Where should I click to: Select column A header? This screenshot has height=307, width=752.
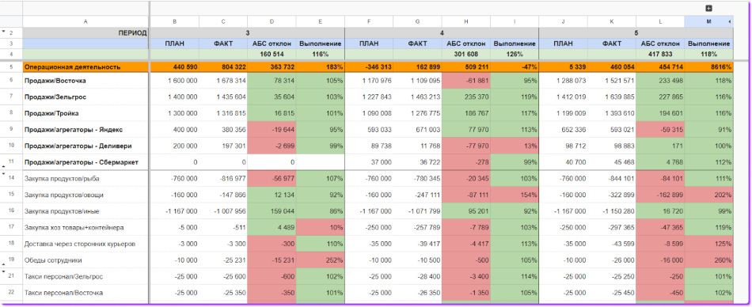tap(85, 22)
